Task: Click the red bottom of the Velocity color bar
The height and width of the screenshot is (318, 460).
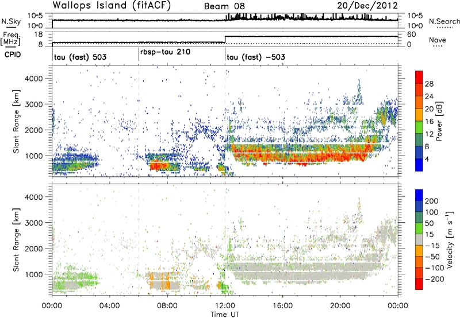Action: click(x=419, y=284)
